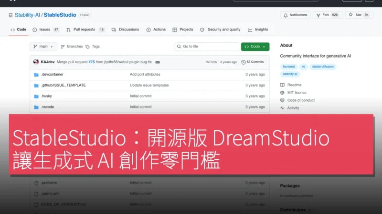Click the Code of conduct heart icon
Viewport: 382px width, 214px height.
click(282, 100)
